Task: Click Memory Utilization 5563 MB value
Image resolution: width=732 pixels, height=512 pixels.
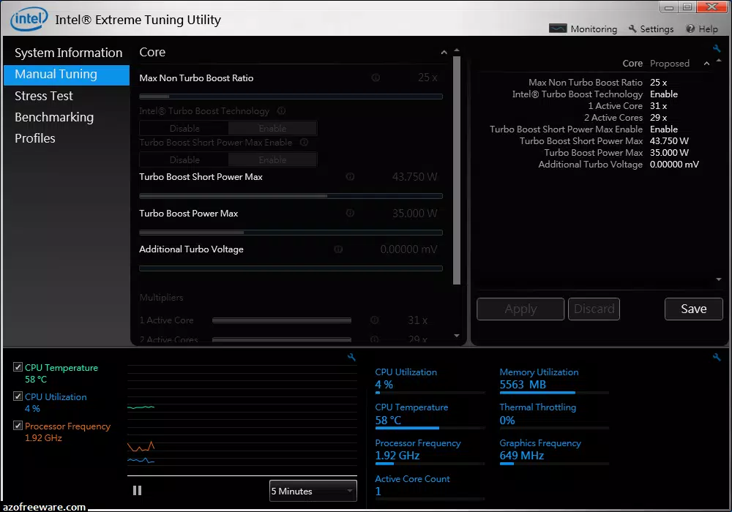Action: 523,385
